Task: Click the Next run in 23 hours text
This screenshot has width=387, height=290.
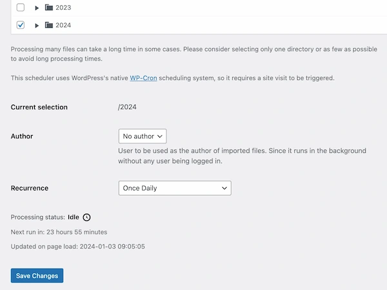Action: [x=59, y=232]
